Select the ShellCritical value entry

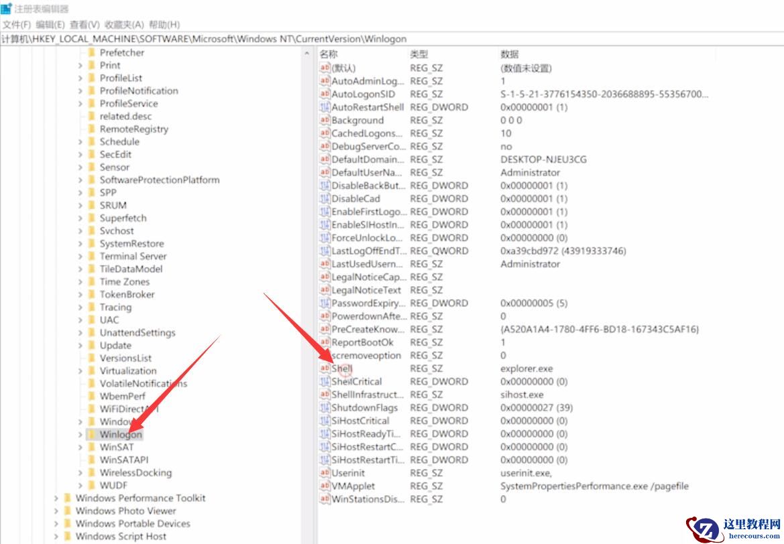click(357, 382)
